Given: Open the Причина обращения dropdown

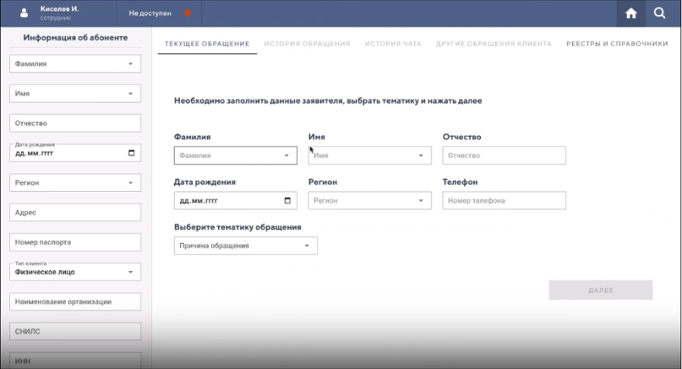Looking at the screenshot, I should pyautogui.click(x=246, y=246).
